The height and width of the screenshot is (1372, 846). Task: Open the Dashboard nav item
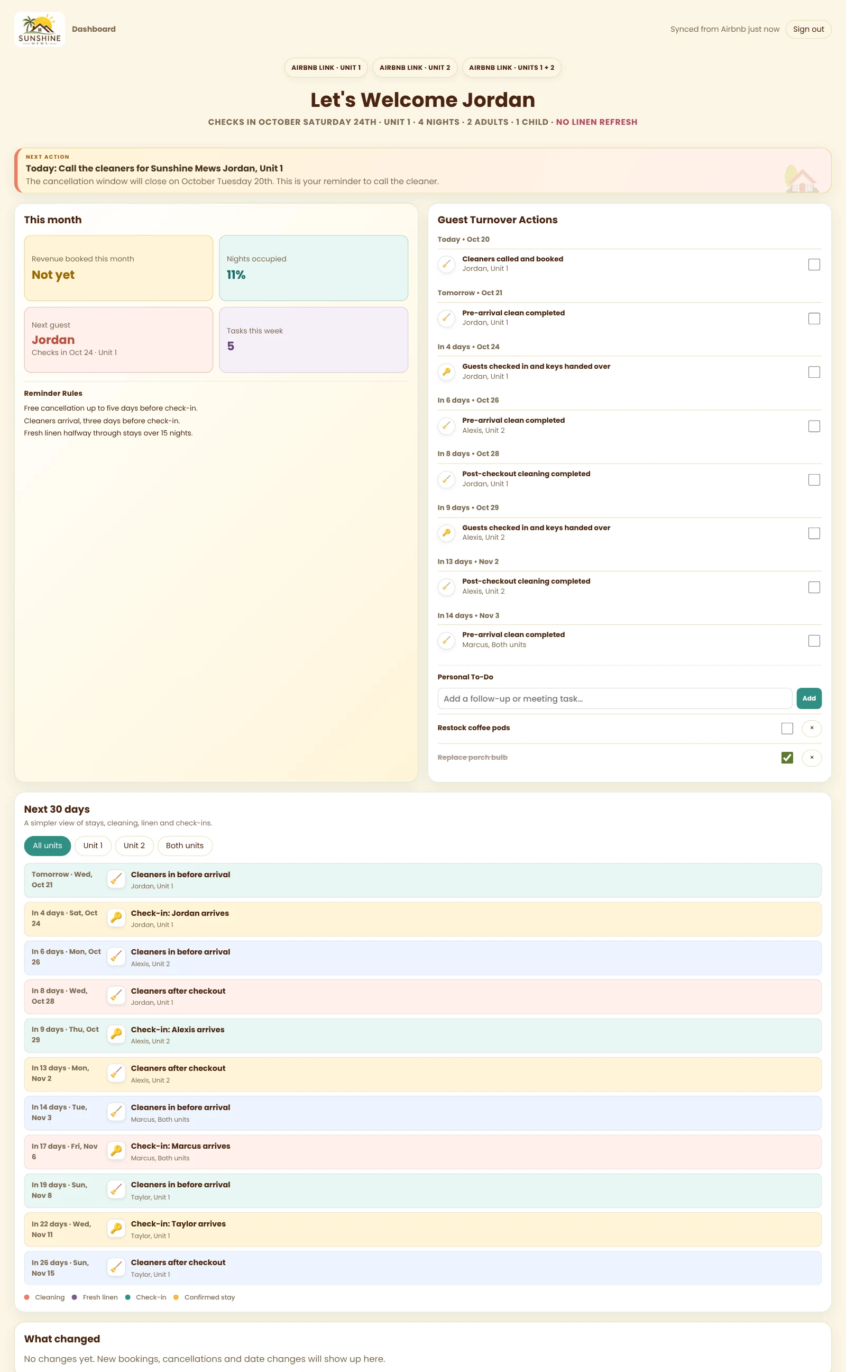[x=94, y=29]
